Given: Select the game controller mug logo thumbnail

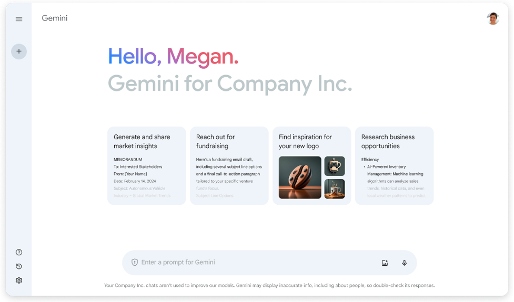Looking at the screenshot, I should click(335, 166).
